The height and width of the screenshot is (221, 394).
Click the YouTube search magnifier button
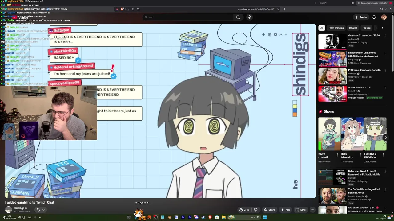[x=238, y=17]
